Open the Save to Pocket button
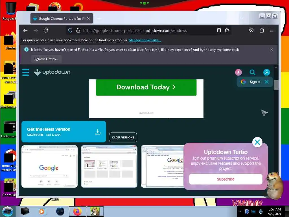Image resolution: width=289 pixels, height=217 pixels. point(251,30)
